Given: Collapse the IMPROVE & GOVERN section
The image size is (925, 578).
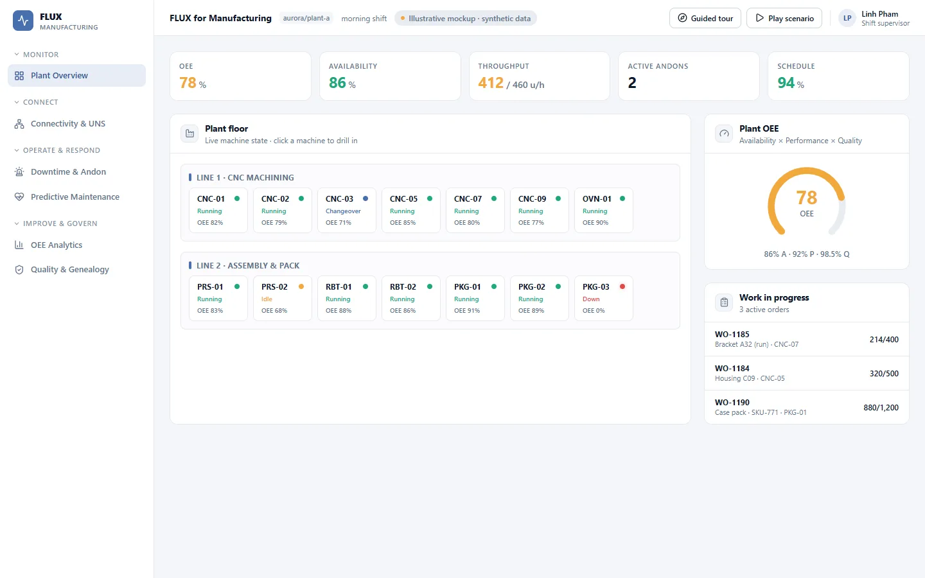Looking at the screenshot, I should [56, 223].
